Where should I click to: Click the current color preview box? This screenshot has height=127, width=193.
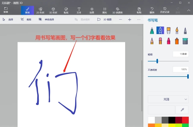(x=161, y=110)
